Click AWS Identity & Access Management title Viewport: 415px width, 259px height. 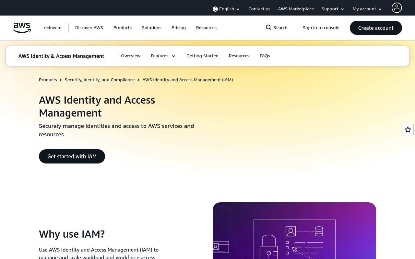[61, 56]
